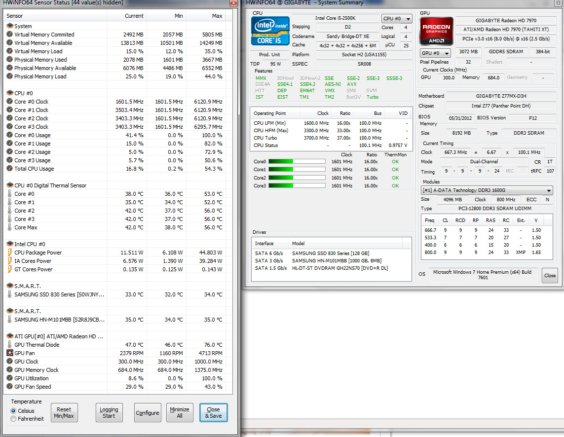564x437 pixels.
Task: Open the GPU #0 selector dropdown
Action: (x=435, y=53)
